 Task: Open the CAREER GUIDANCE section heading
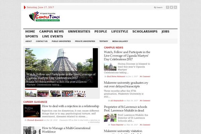(x=35, y=102)
